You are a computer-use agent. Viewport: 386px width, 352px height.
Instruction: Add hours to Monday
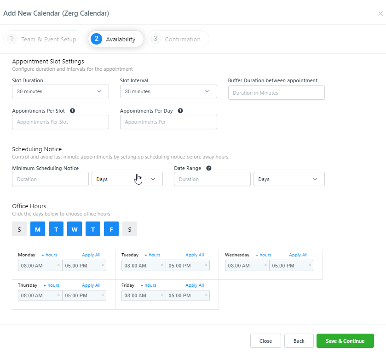49,255
